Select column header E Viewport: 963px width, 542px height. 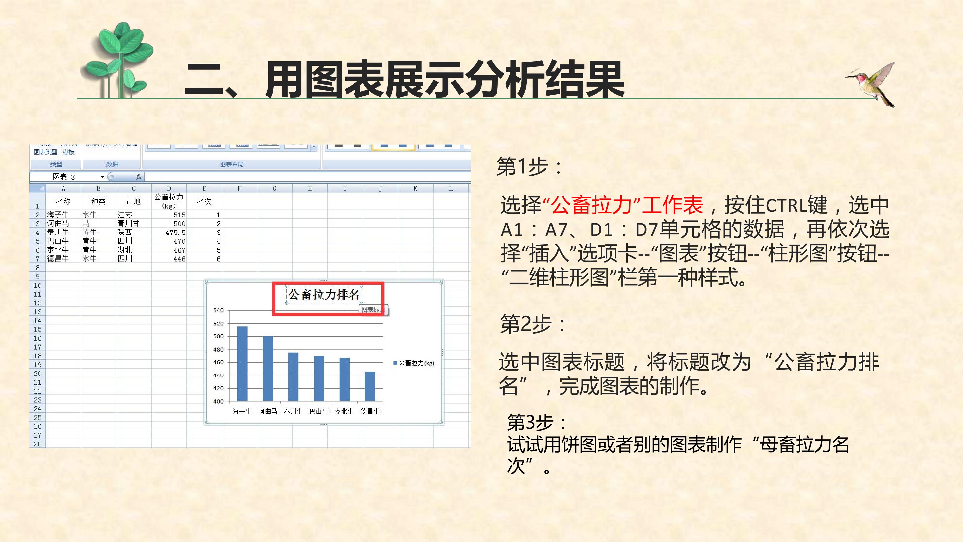coord(204,188)
